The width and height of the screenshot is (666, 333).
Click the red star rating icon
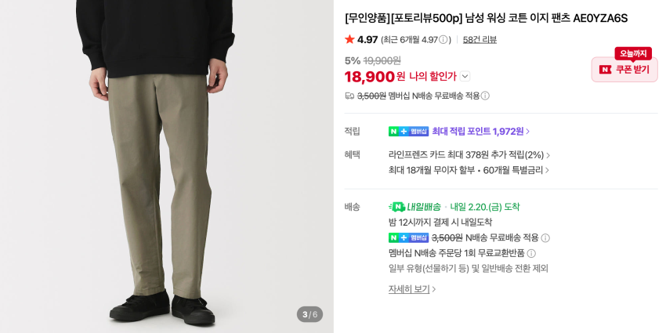(349, 39)
